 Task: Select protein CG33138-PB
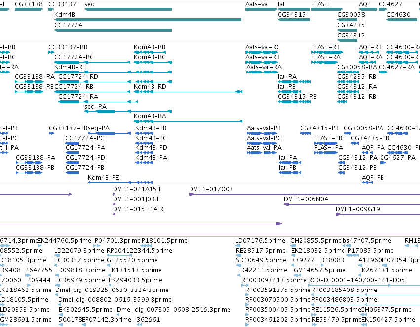tap(35, 168)
